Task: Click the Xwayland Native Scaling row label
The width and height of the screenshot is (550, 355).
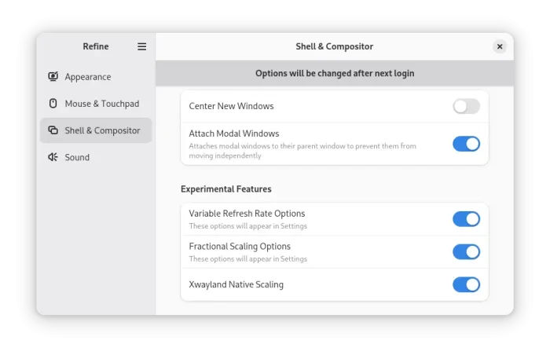Action: point(236,284)
